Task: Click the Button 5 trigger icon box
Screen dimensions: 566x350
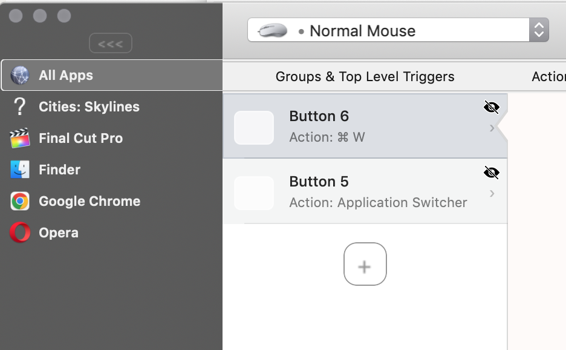Action: 254,193
